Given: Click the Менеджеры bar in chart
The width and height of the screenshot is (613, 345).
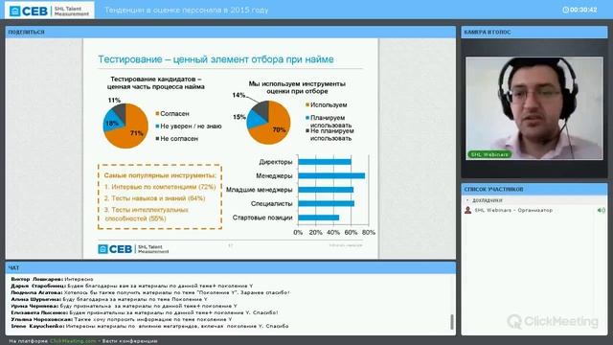Looking at the screenshot, I should tap(331, 176).
